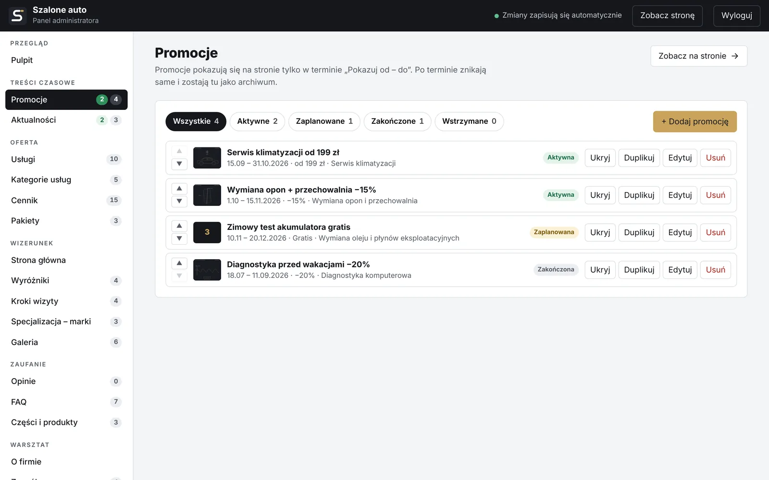Show all promotions with Wszystkie filter
This screenshot has width=769, height=480.
196,121
